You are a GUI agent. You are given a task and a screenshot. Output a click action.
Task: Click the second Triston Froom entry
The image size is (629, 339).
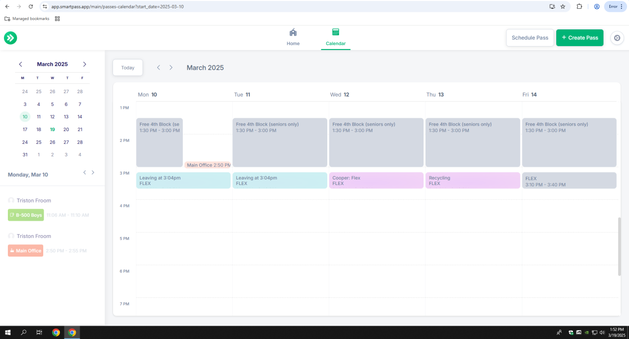29,236
